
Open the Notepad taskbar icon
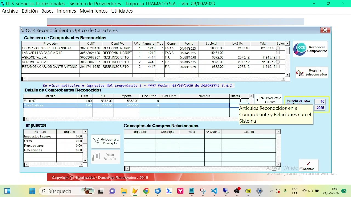pos(191,191)
